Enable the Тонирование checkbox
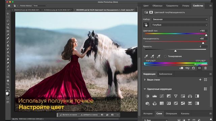216x121 pixels. click(165, 56)
